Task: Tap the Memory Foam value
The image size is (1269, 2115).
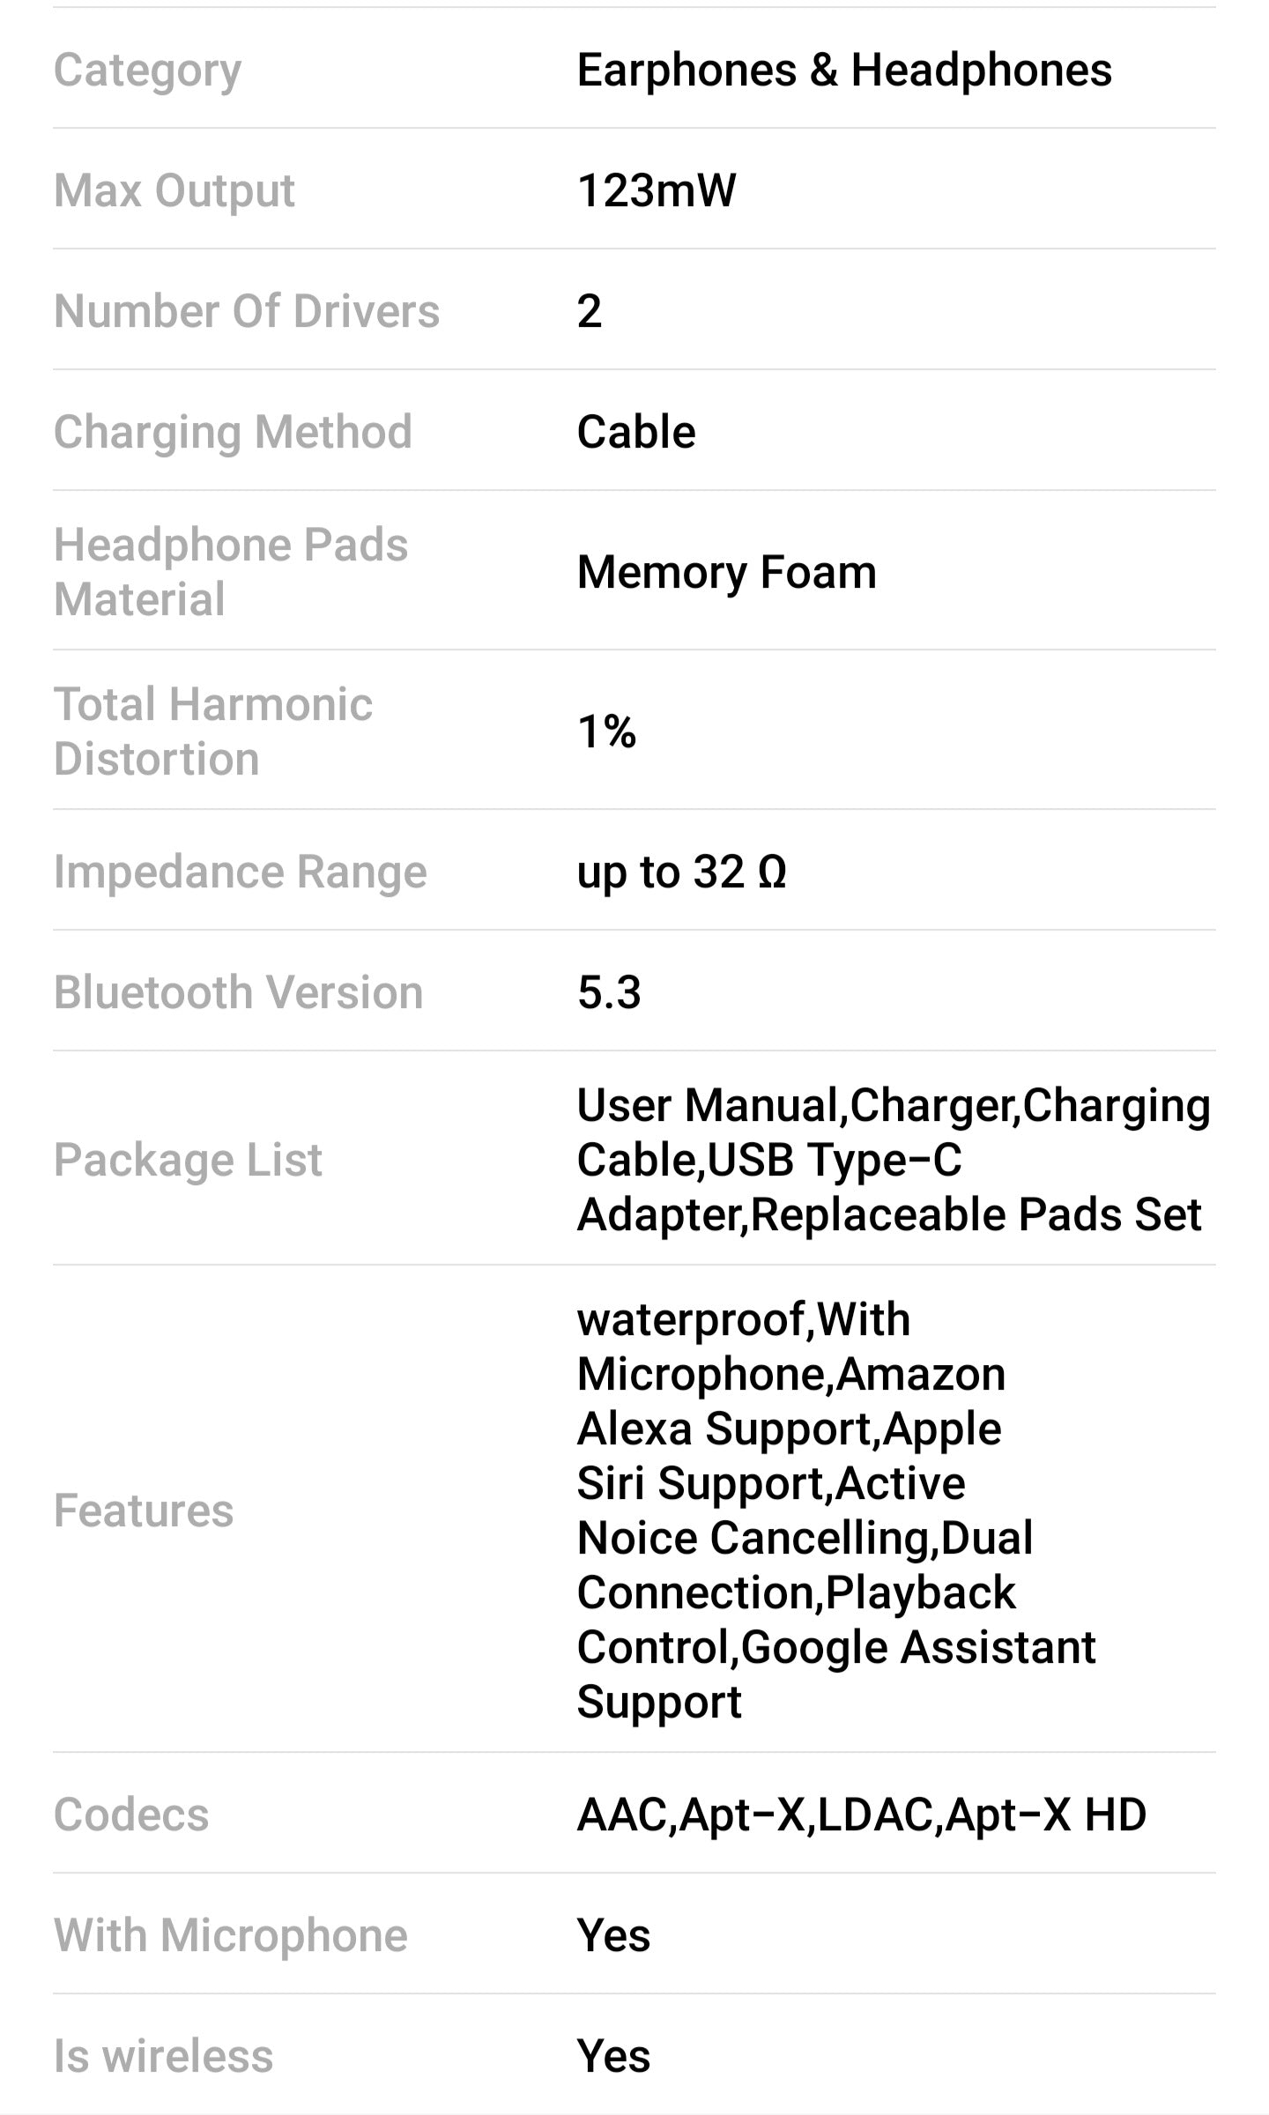Action: click(726, 572)
